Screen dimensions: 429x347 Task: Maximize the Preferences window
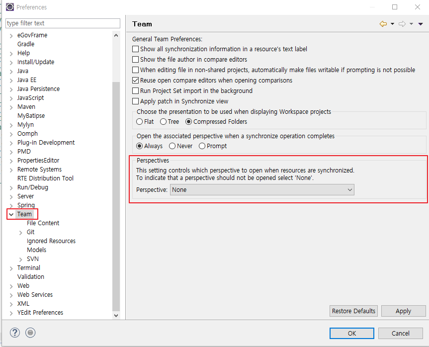[x=395, y=7]
